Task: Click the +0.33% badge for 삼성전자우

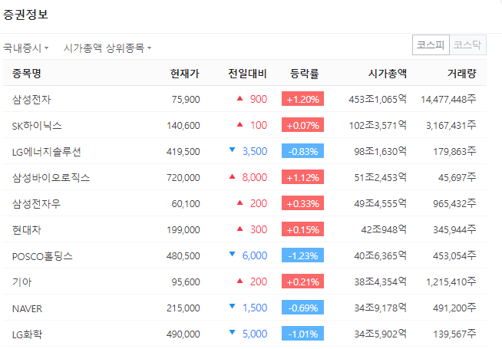Action: click(303, 203)
